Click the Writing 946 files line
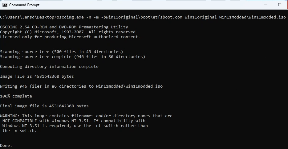288x149 pixels. click(81, 86)
